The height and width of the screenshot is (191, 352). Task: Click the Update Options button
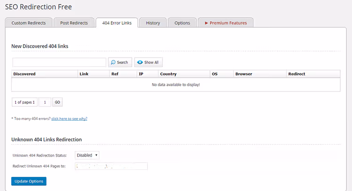[29, 181]
